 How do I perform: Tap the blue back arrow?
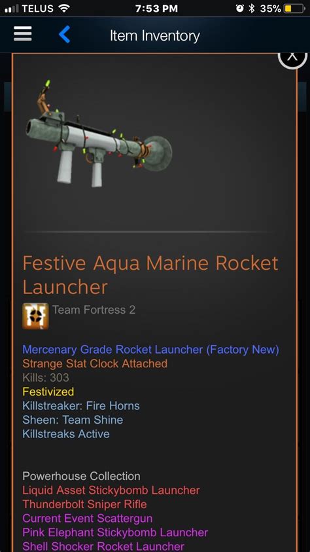pyautogui.click(x=64, y=35)
